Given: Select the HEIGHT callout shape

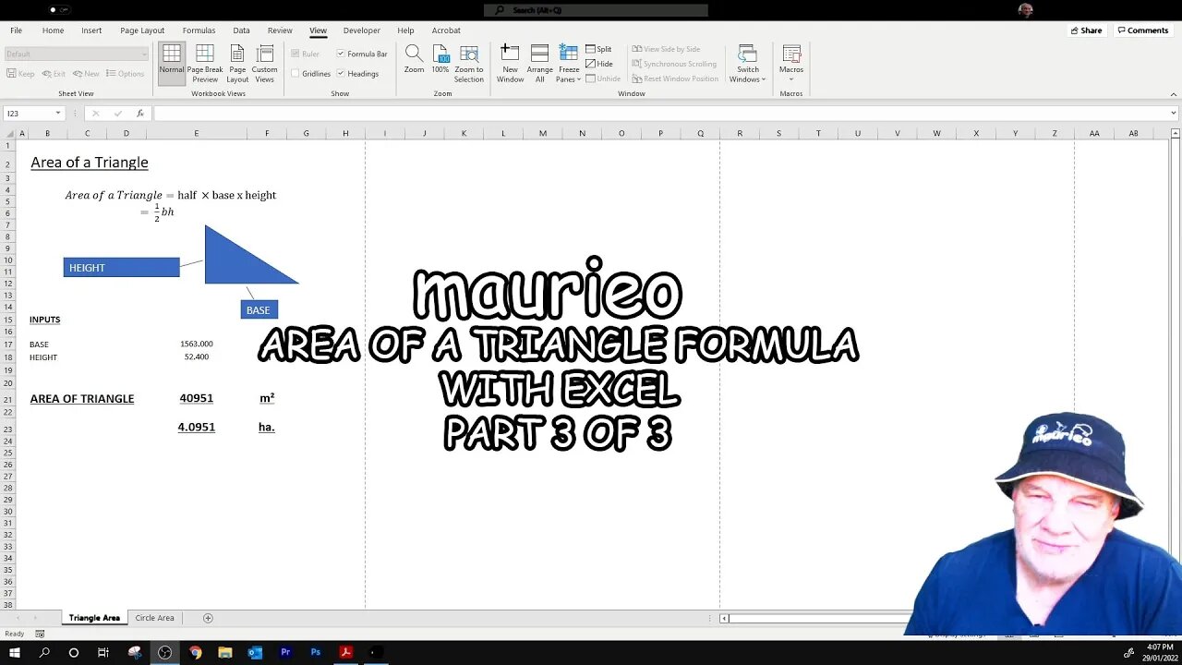Looking at the screenshot, I should (121, 267).
